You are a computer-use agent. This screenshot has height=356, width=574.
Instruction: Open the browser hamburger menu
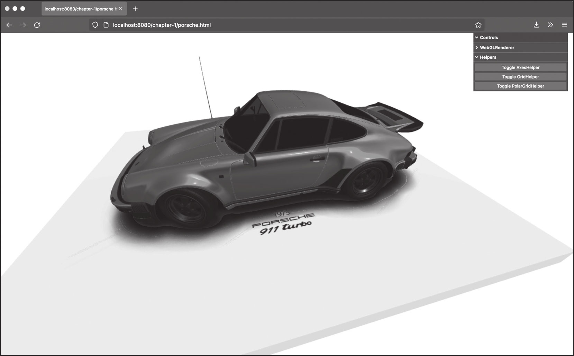pos(564,25)
